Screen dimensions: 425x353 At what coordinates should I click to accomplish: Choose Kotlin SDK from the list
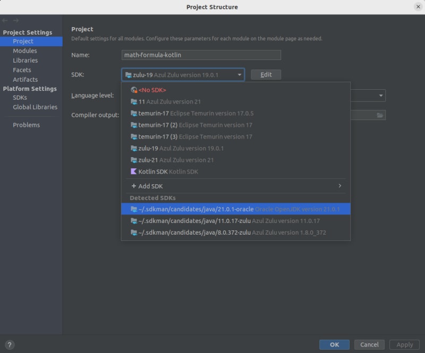pos(236,171)
